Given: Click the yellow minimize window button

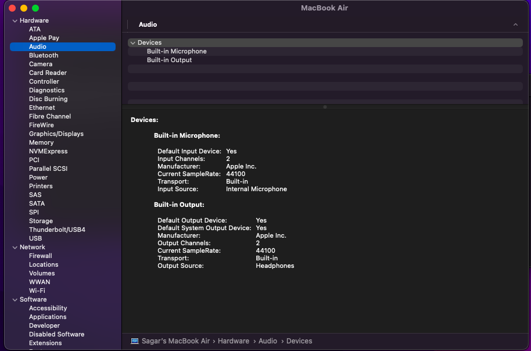Looking at the screenshot, I should coord(24,8).
